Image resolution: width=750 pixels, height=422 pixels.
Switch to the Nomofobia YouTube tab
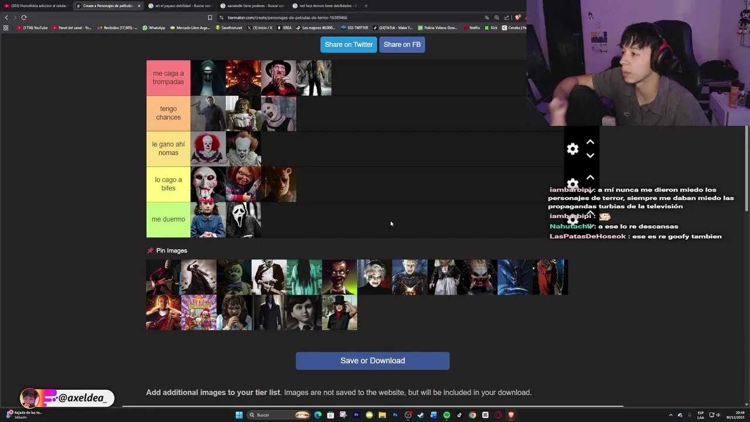click(36, 6)
